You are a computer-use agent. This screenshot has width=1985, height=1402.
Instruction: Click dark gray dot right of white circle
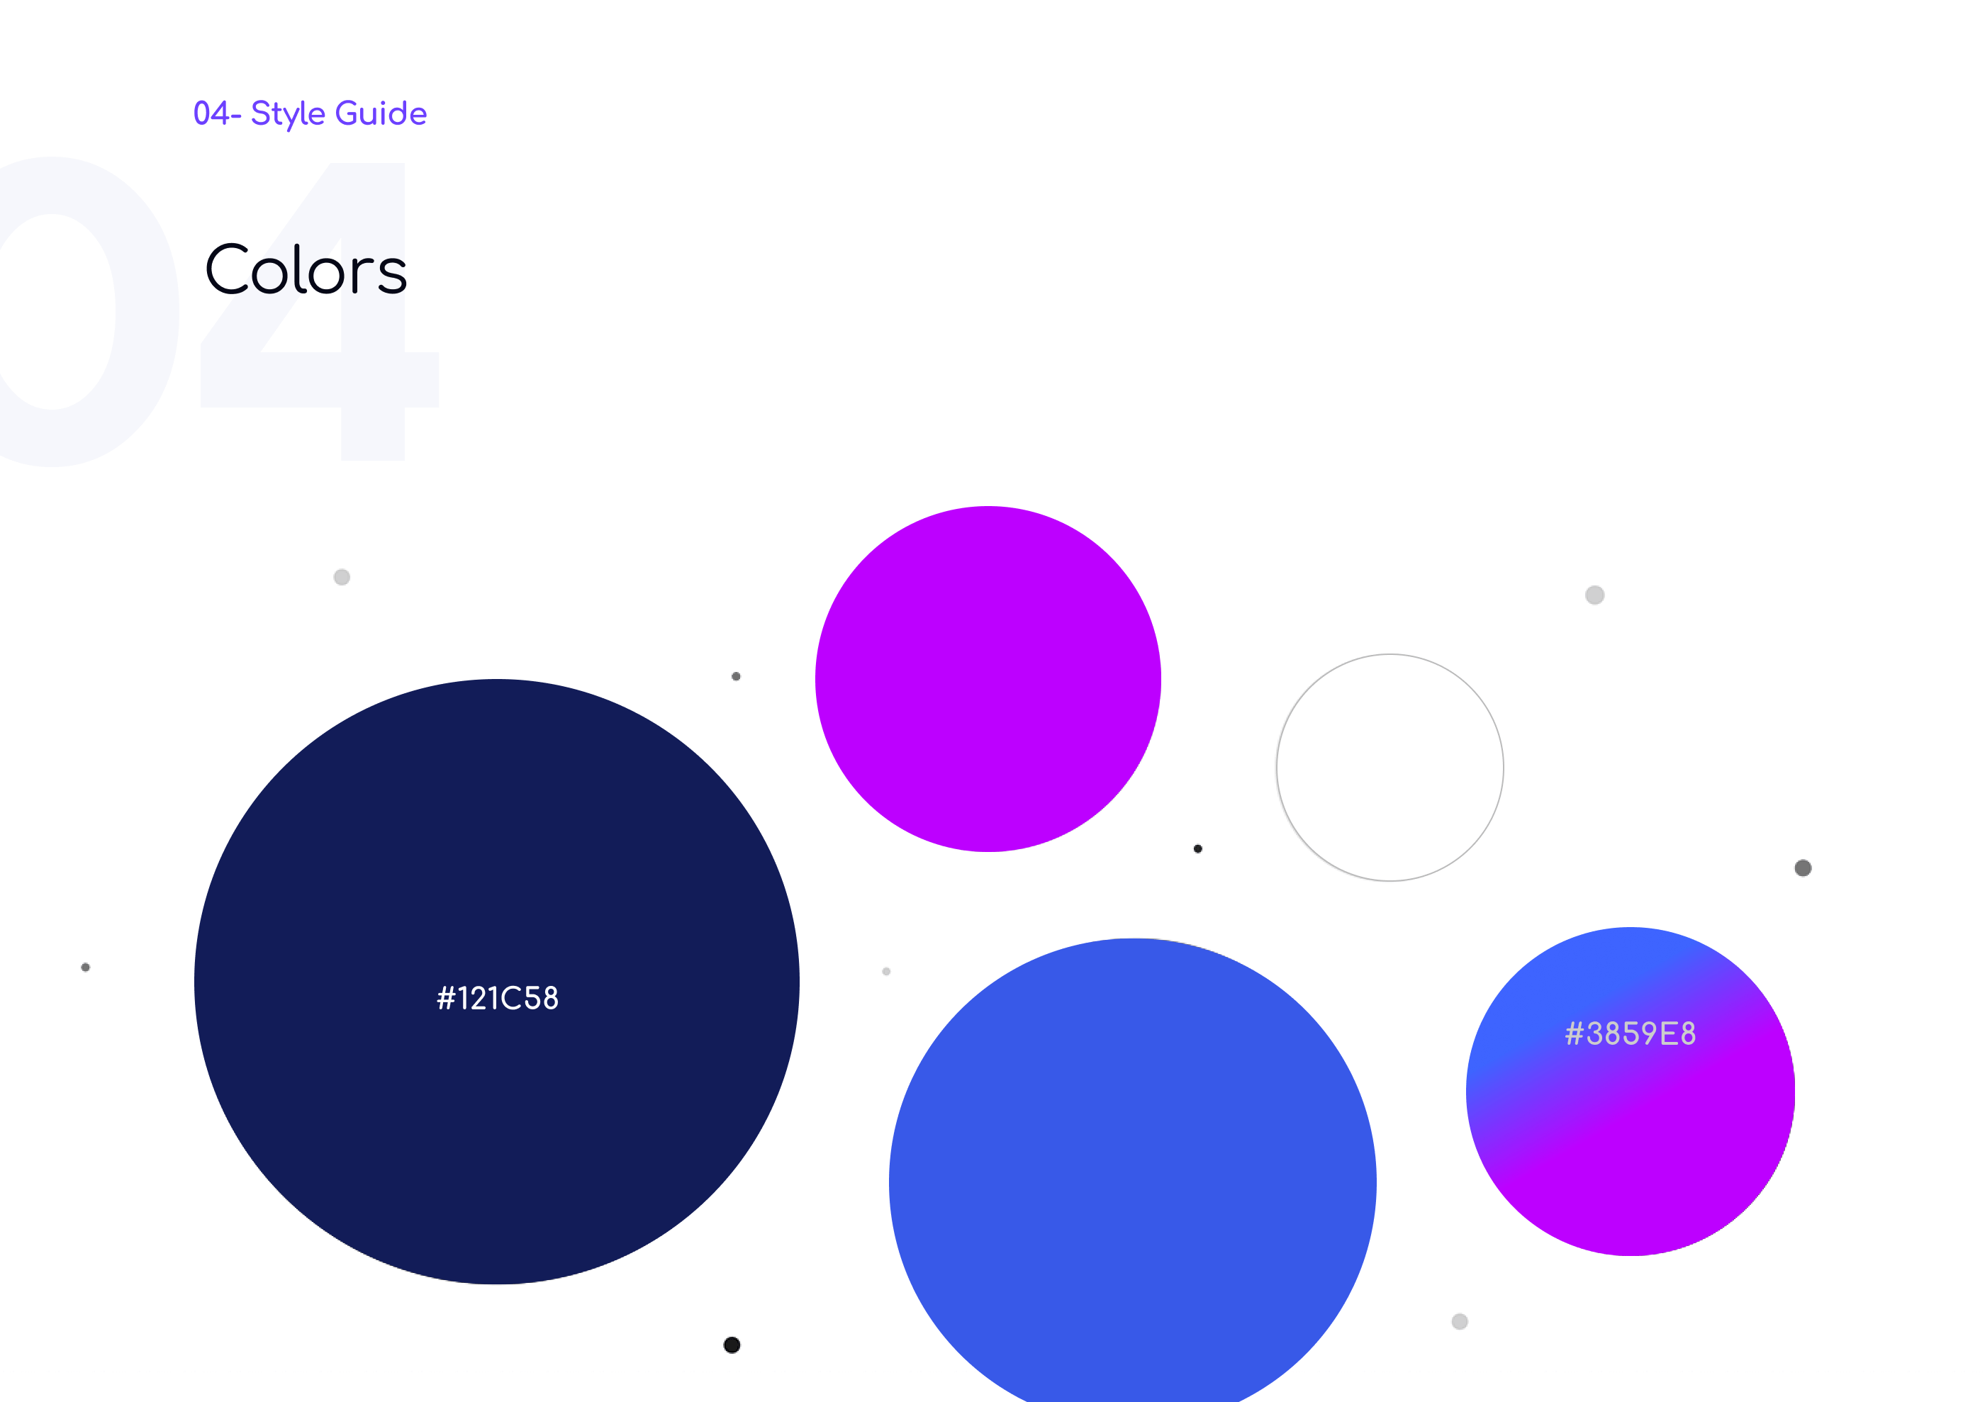1803,868
